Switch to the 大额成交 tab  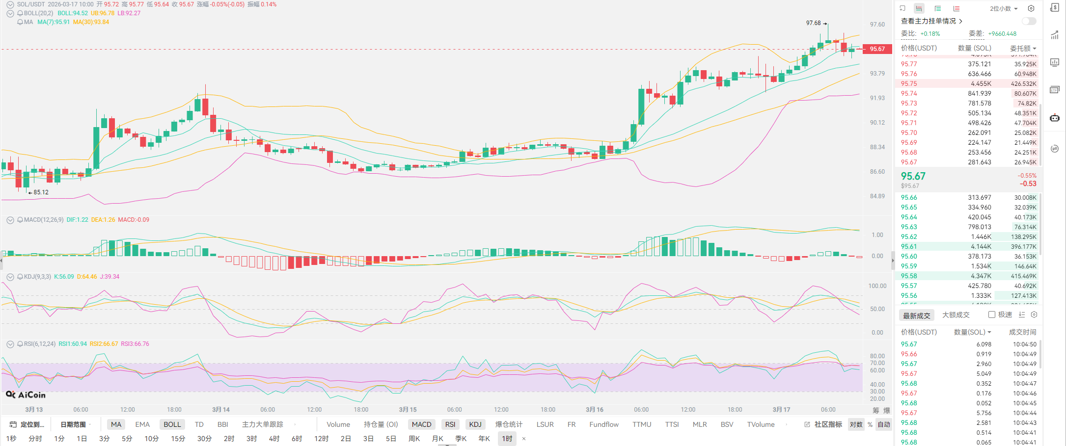pyautogui.click(x=956, y=315)
